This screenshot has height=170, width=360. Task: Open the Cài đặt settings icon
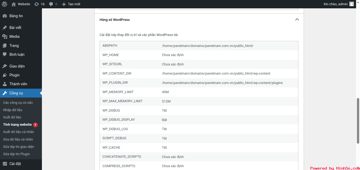(x=5, y=164)
